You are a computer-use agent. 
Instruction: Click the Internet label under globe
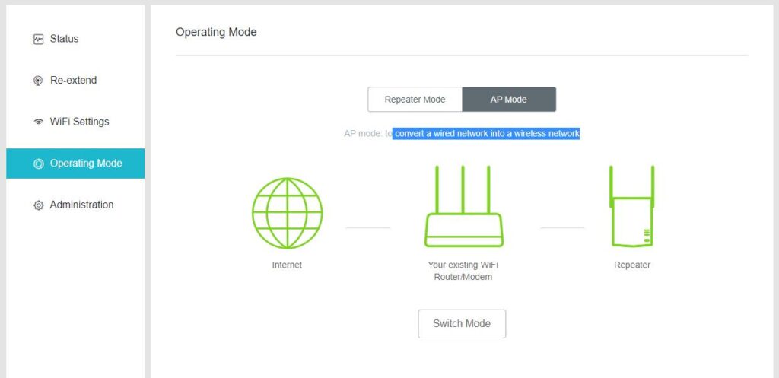click(x=287, y=265)
